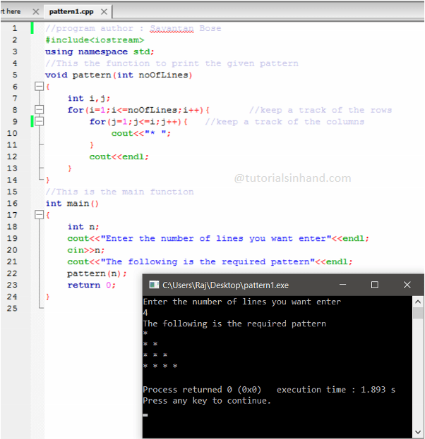Click the 'Enter the number of lines' cout statement
The width and height of the screenshot is (425, 439).
[x=218, y=239]
